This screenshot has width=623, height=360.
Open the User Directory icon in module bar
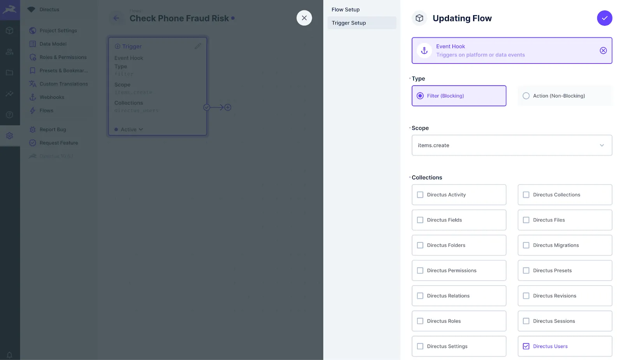pyautogui.click(x=10, y=51)
